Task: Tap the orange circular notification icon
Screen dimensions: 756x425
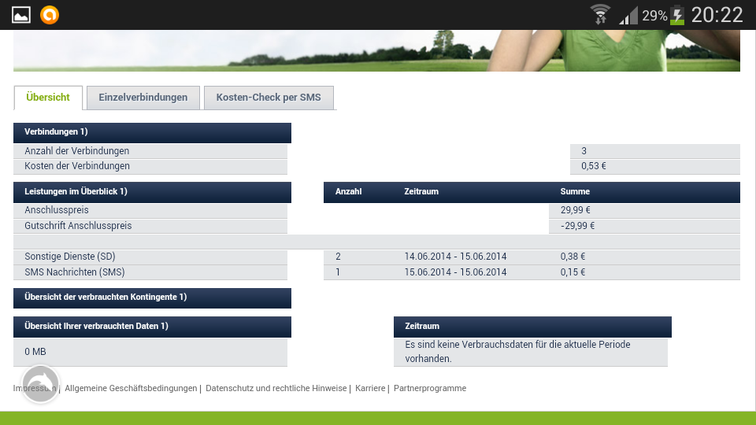Action: [50, 14]
